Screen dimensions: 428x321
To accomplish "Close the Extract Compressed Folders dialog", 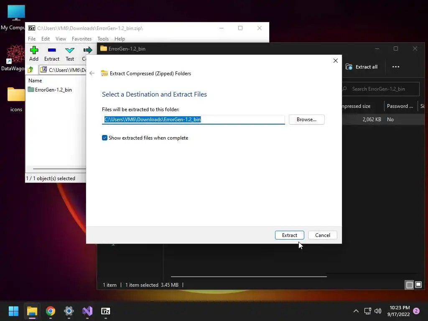I will click(x=336, y=61).
